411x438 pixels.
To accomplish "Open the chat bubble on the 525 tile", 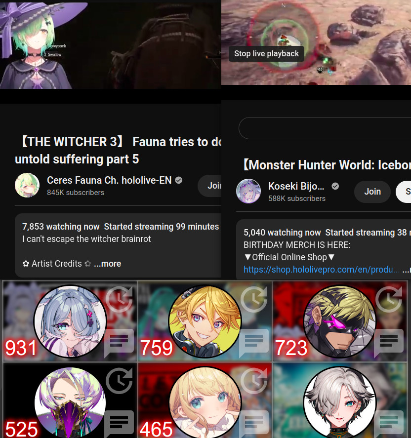I will (120, 424).
